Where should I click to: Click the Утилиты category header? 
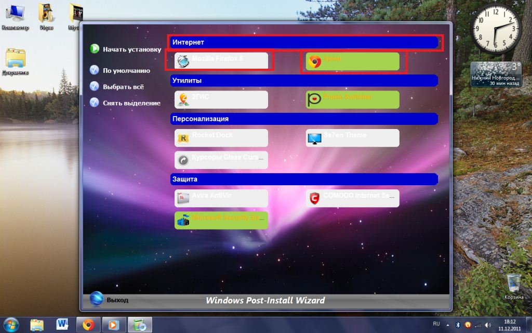tap(304, 81)
